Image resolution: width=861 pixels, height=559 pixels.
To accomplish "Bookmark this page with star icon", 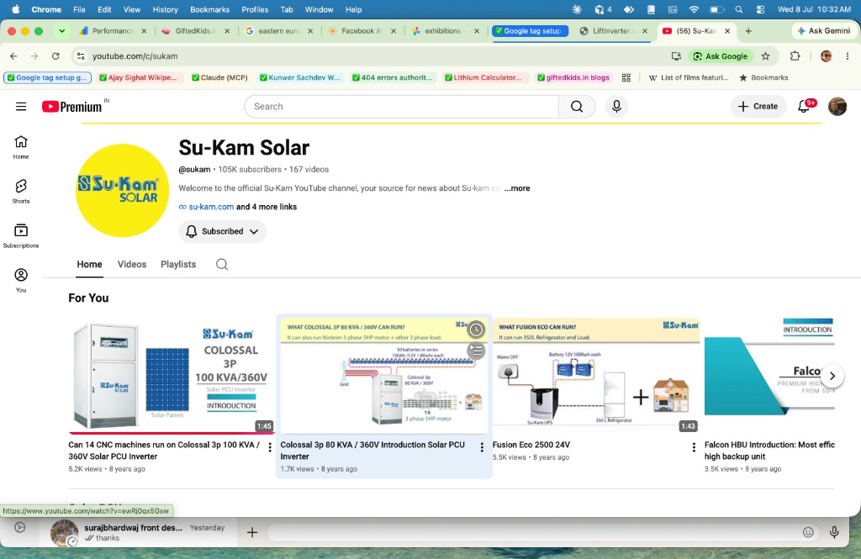I will point(765,56).
